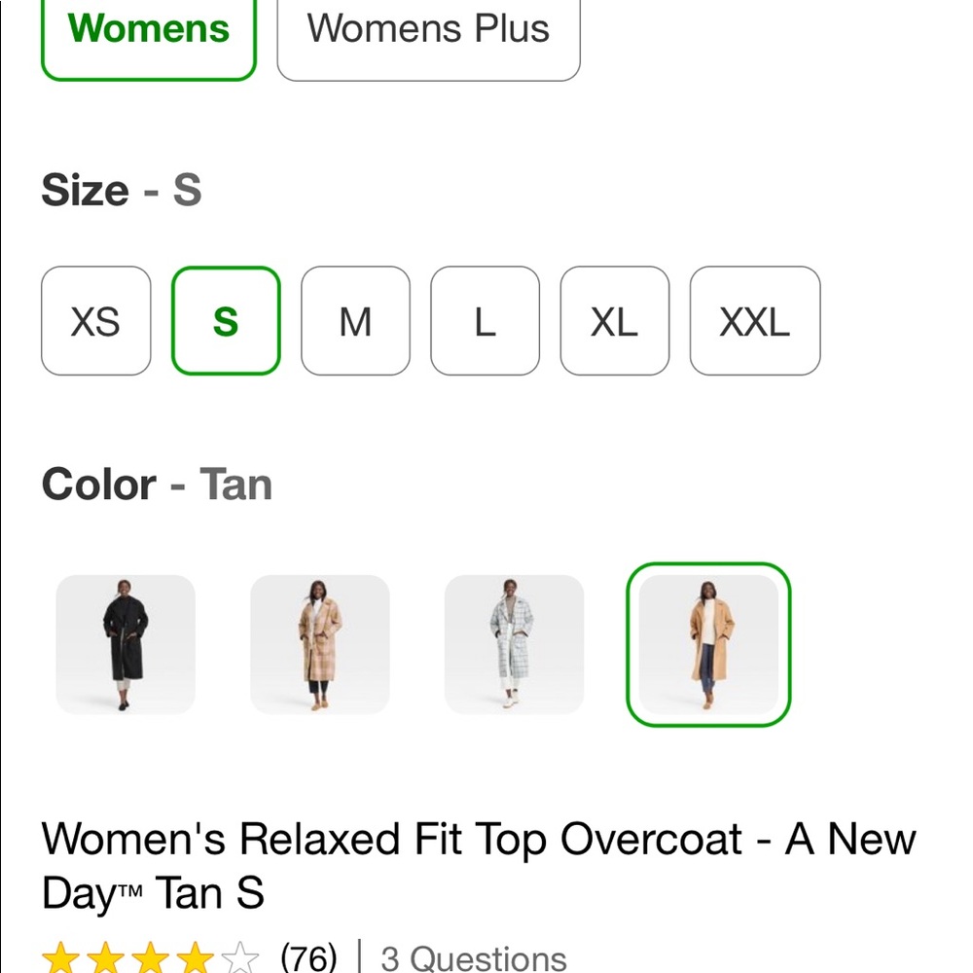This screenshot has height=973, width=973.
Task: Select the black overcoat color swatch
Action: pos(125,644)
